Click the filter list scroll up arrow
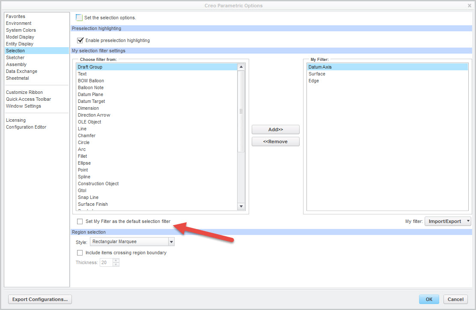Image resolution: width=476 pixels, height=310 pixels. (241, 67)
